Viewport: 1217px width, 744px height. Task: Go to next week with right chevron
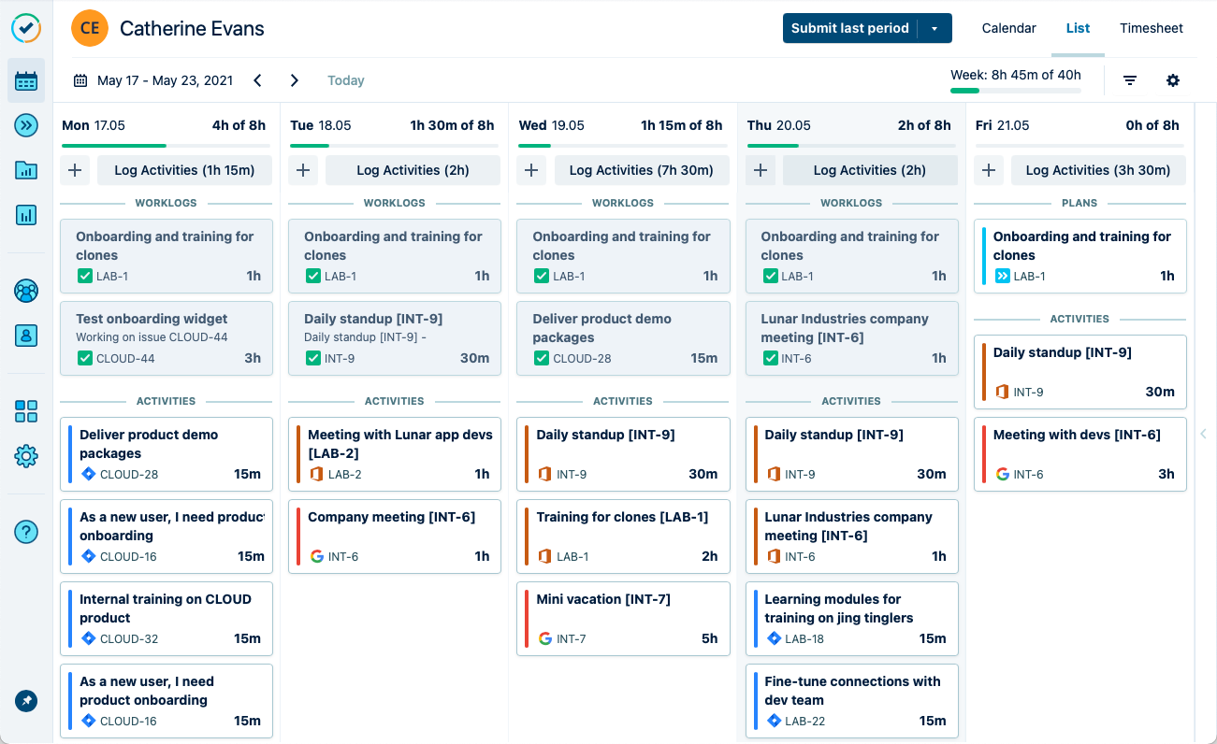point(295,80)
